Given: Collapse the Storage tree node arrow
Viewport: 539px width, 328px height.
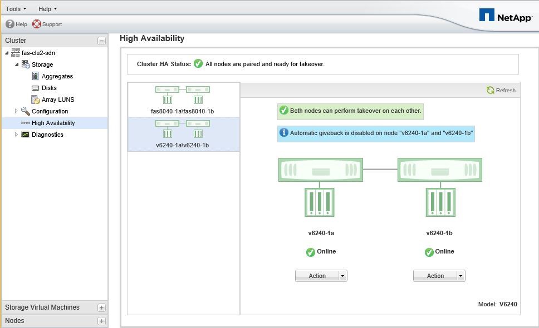Looking at the screenshot, I should pos(17,64).
